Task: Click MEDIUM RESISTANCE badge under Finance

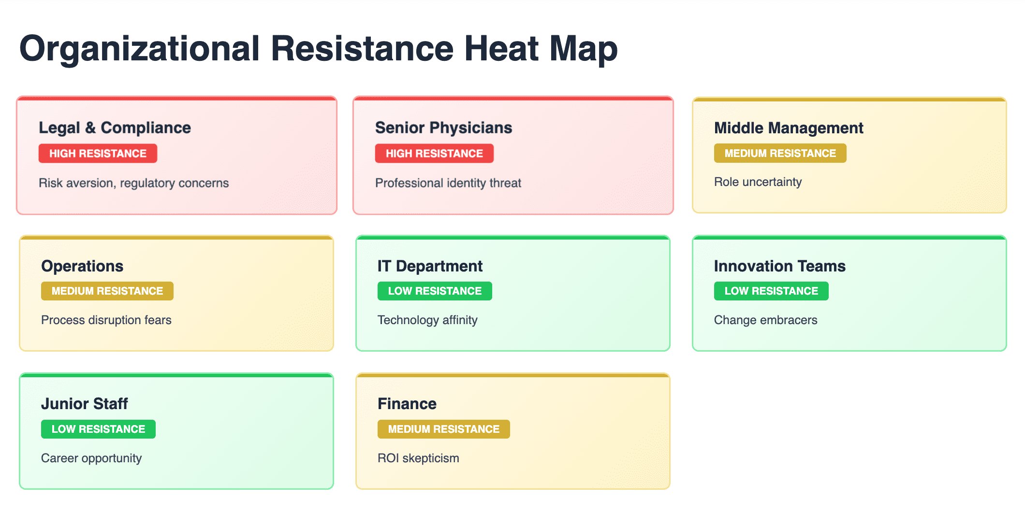Action: [443, 429]
